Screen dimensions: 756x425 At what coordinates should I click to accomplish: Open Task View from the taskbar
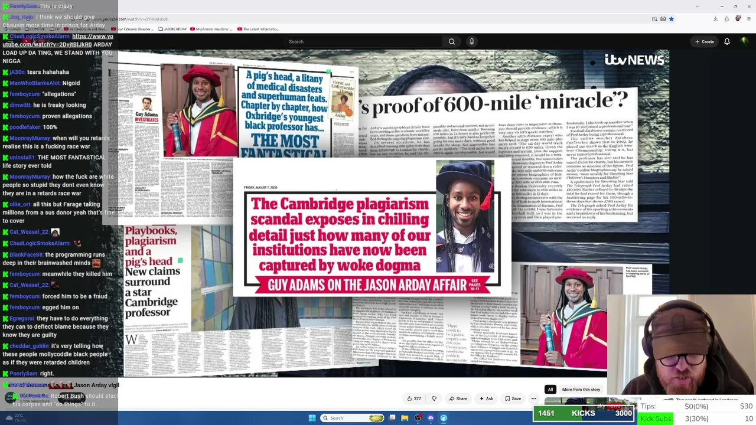392,418
